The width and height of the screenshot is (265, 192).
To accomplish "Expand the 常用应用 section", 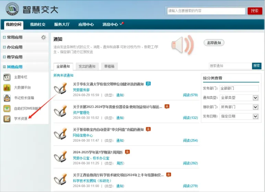I will [x=4, y=37].
